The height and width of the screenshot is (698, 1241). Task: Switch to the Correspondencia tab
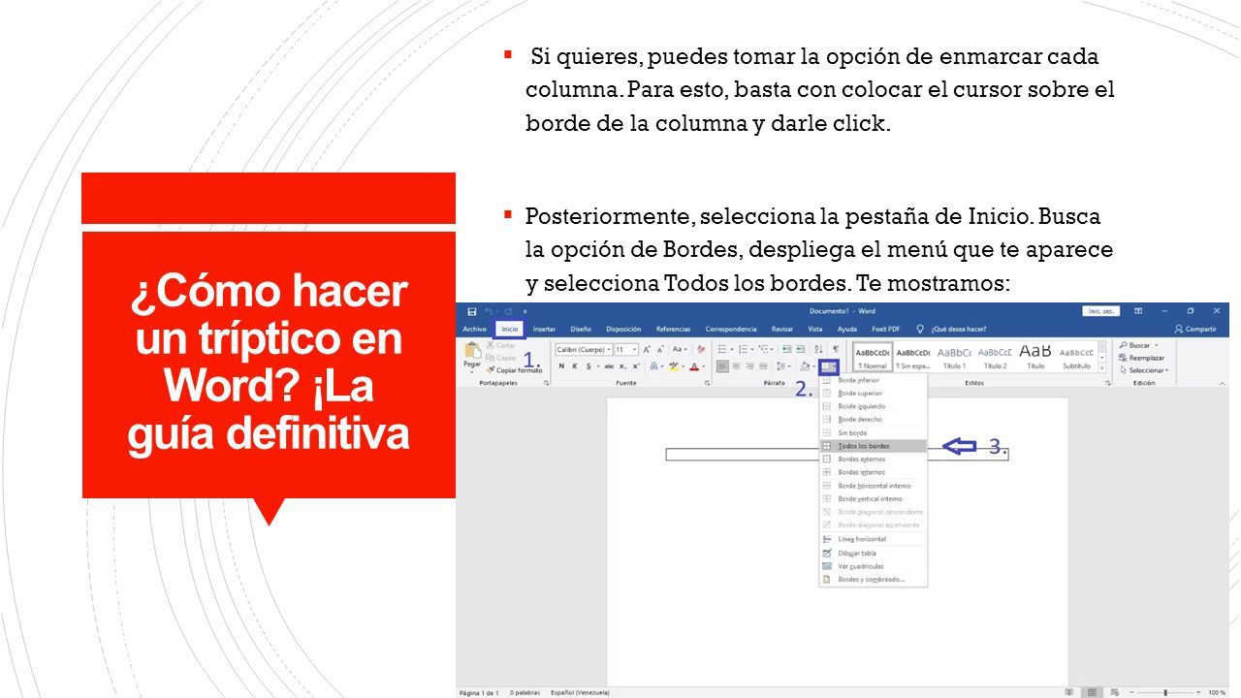pyautogui.click(x=731, y=330)
